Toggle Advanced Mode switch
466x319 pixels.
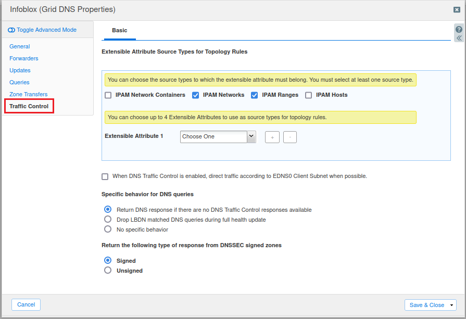click(11, 30)
